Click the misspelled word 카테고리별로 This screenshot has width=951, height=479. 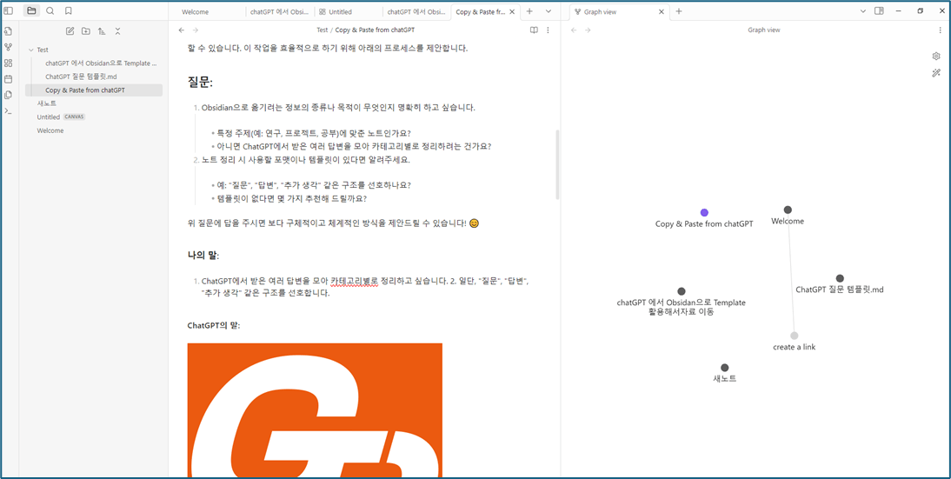click(355, 282)
